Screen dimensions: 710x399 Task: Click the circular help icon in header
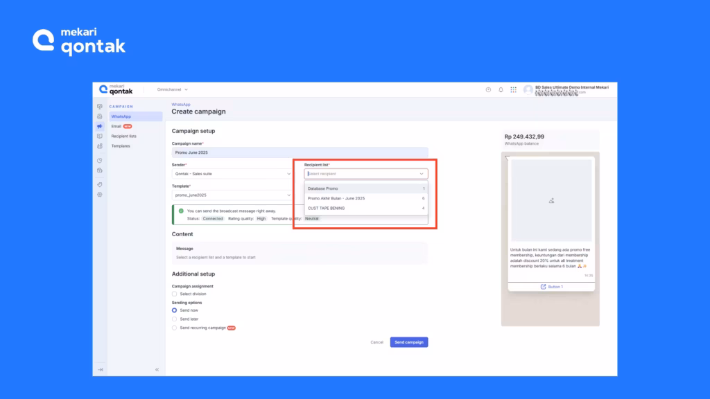(x=488, y=89)
